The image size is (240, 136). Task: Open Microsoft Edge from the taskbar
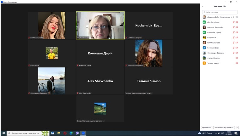71,133
